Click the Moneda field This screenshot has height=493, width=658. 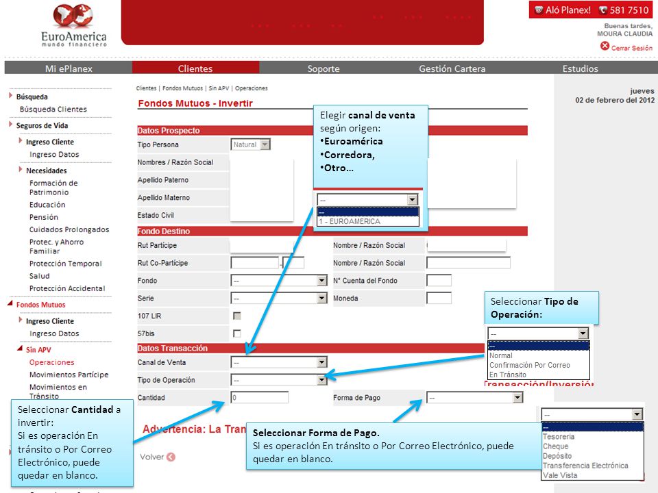[439, 298]
